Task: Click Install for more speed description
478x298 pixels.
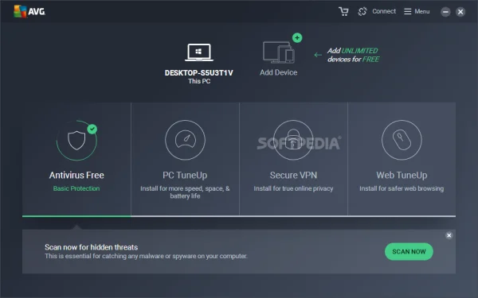Action: 185,192
